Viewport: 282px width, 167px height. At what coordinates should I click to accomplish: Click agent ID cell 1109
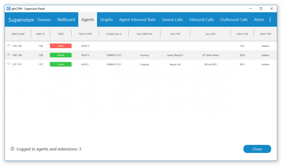41,46
